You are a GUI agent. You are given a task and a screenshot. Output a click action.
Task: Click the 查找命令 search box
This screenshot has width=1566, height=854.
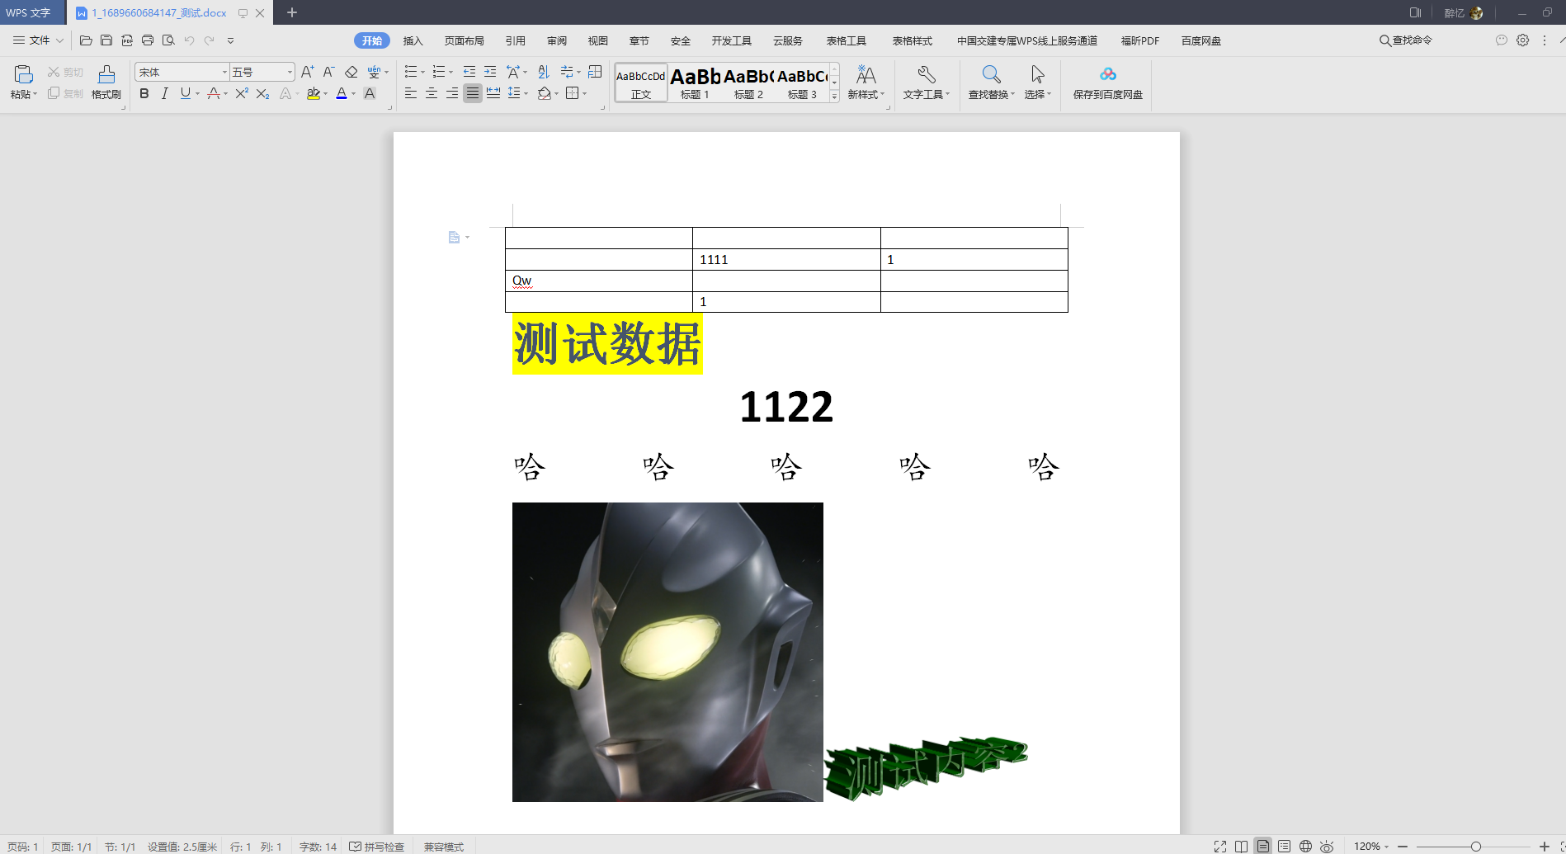click(1406, 40)
